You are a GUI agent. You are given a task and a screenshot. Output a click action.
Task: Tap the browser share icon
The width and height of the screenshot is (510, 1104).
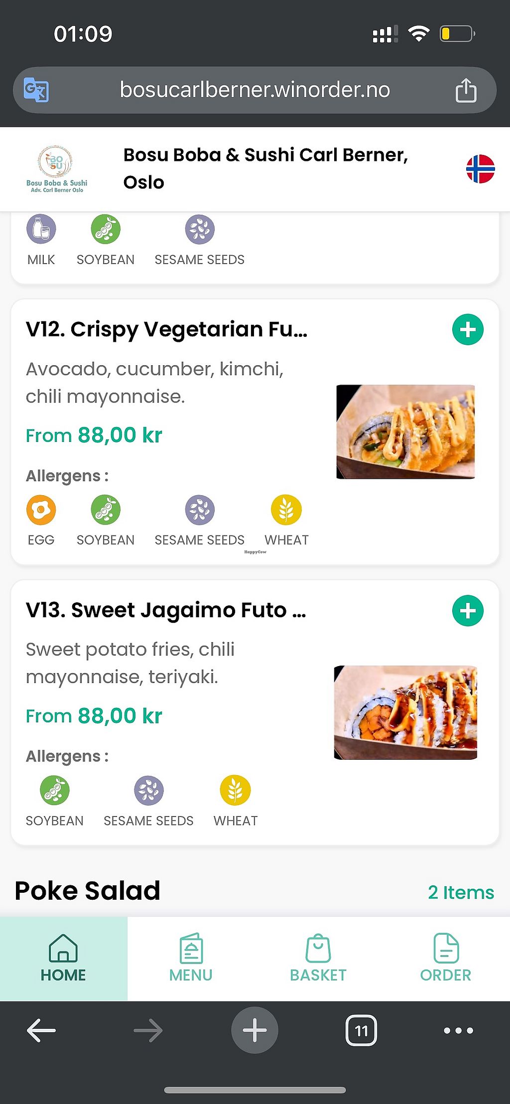pyautogui.click(x=466, y=90)
